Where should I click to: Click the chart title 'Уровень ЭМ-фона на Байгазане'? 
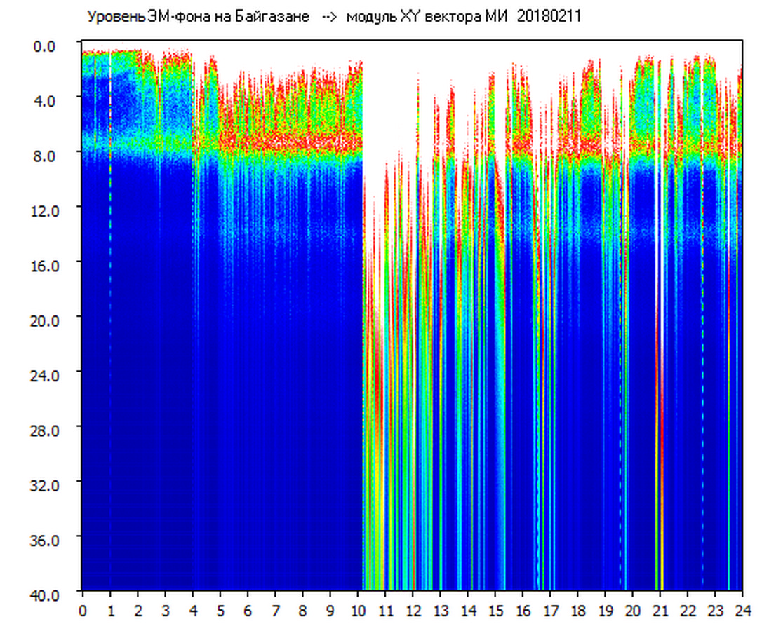tap(198, 17)
